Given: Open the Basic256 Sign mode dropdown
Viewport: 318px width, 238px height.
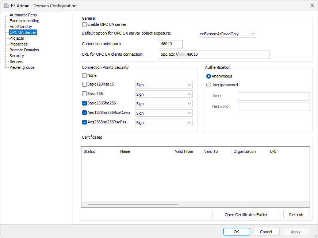Looking at the screenshot, I should 164,94.
